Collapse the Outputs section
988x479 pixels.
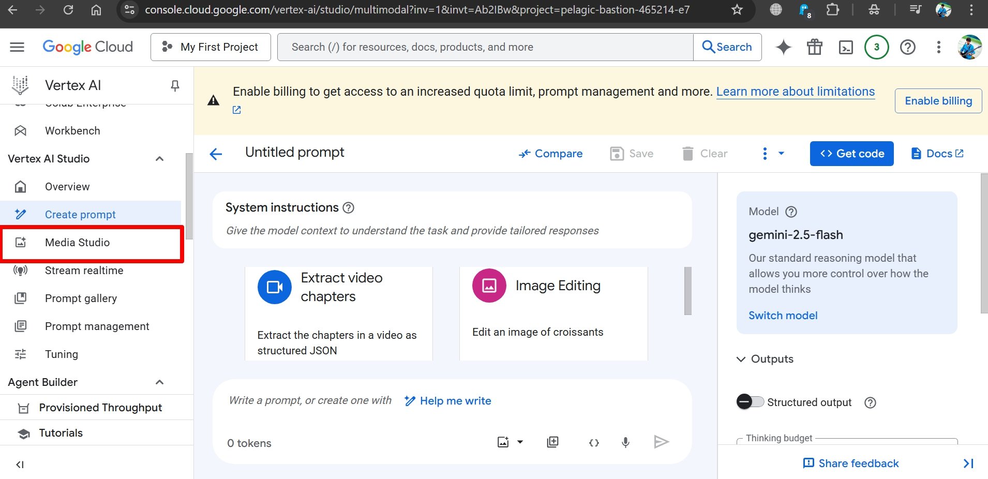(x=741, y=359)
